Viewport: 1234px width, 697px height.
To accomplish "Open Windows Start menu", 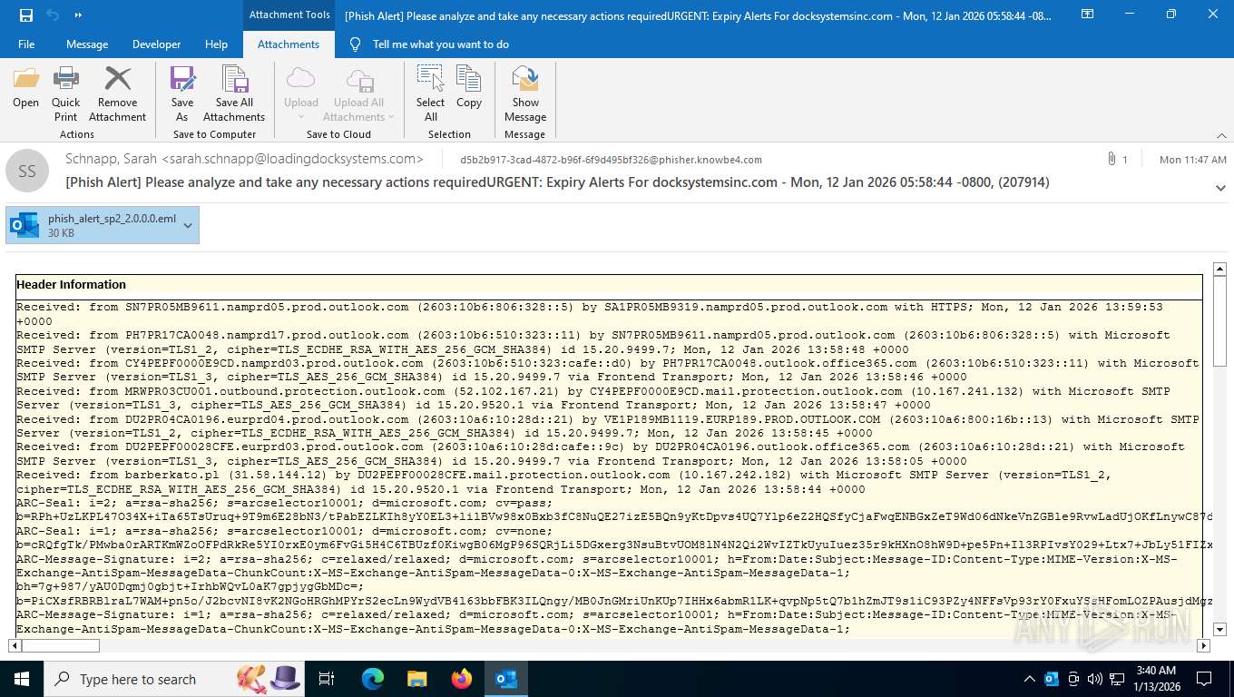I will pos(21,678).
